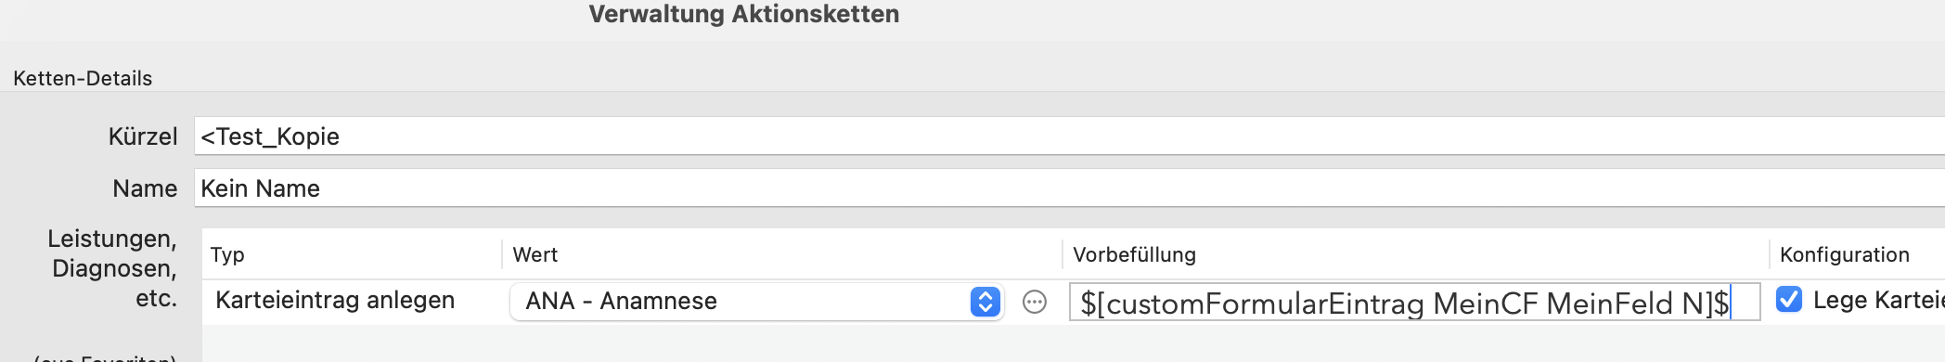Click the (aus Favoriten) text

tap(105, 356)
